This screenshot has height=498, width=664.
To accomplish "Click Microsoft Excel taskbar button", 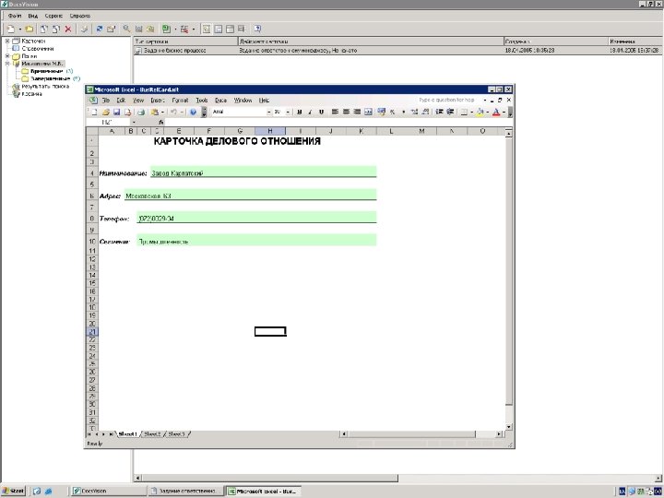I will point(264,491).
